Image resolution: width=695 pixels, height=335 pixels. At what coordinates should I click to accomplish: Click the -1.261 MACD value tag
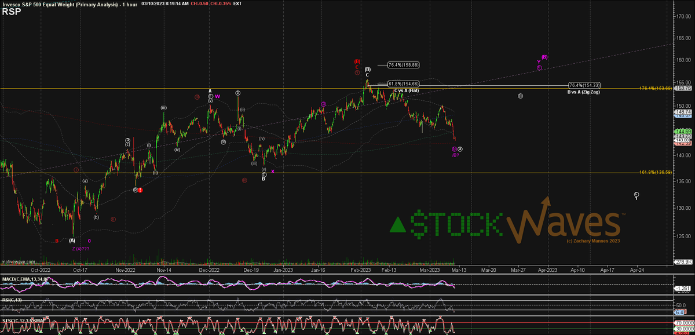tap(682, 288)
